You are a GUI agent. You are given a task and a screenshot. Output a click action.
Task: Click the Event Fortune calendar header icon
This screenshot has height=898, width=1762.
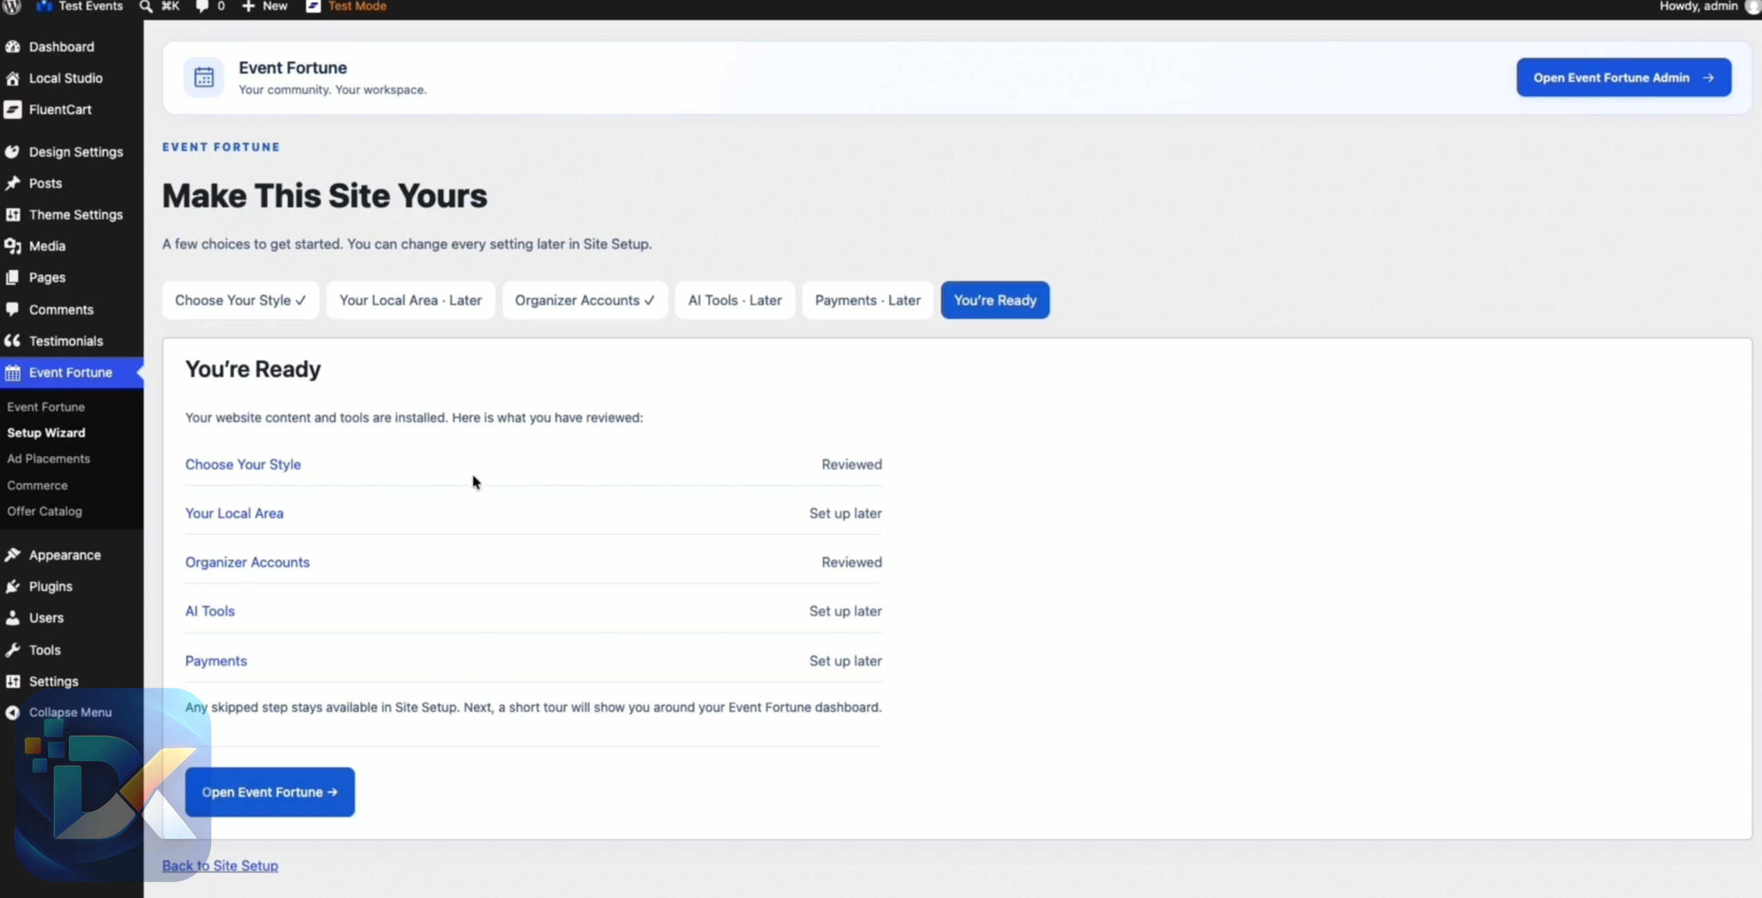[x=203, y=77]
